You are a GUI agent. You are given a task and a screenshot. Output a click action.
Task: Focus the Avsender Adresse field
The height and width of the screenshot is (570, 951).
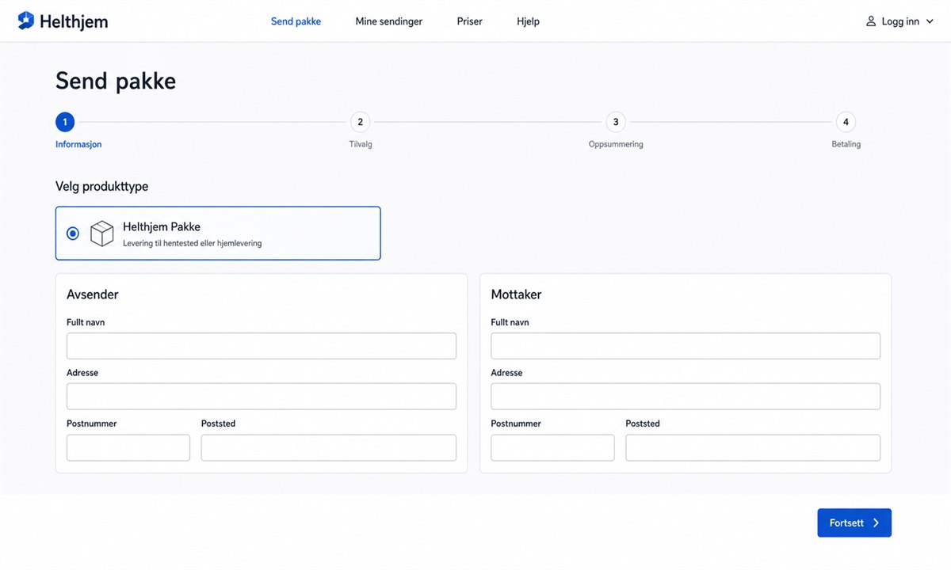tap(262, 397)
